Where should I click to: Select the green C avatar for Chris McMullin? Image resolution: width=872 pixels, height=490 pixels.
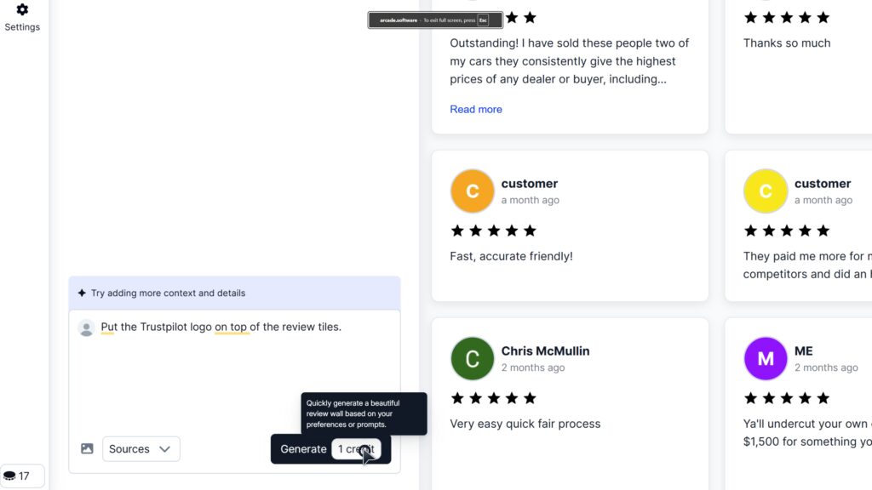[472, 358]
